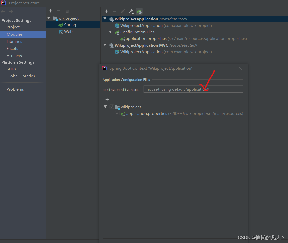Click the back navigation arrow
This screenshot has width=288, height=243.
[x=3, y=11]
